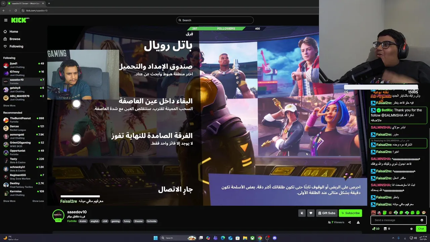Click saaedov10 channel avatar with LIVE badge
The image size is (430, 242).
58,215
